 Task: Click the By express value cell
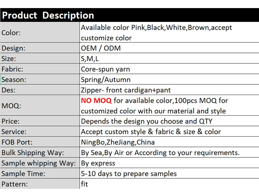169,163
